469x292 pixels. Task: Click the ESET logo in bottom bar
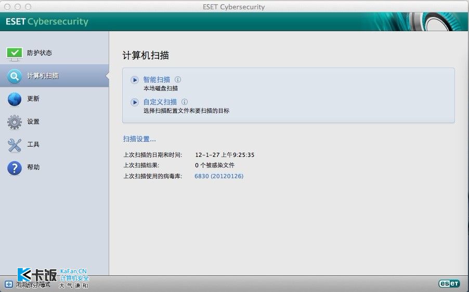point(449,283)
